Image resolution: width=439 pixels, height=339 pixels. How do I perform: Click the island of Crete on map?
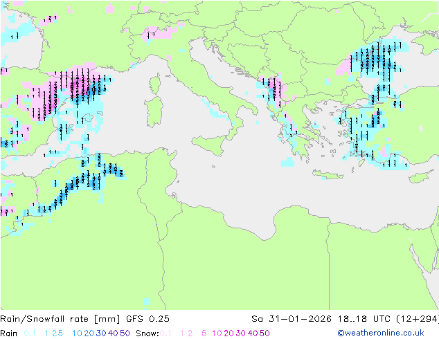[x=328, y=174]
